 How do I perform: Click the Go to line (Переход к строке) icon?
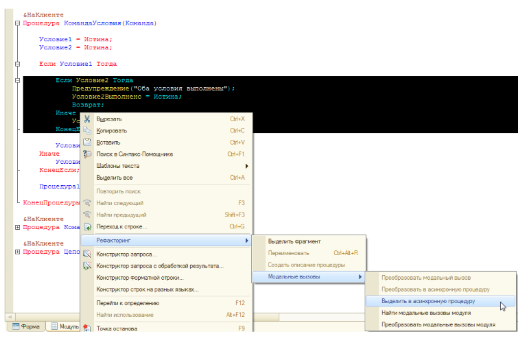[87, 226]
